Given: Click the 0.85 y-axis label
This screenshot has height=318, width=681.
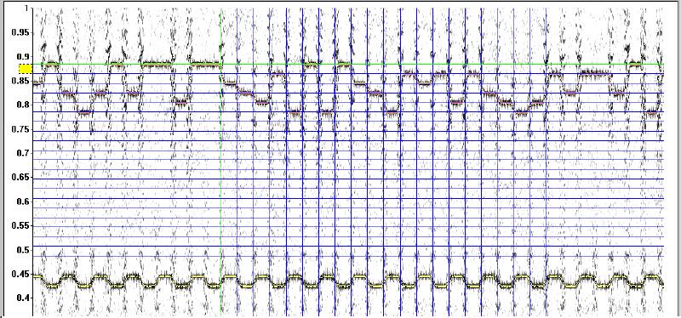Looking at the screenshot, I should point(20,81).
